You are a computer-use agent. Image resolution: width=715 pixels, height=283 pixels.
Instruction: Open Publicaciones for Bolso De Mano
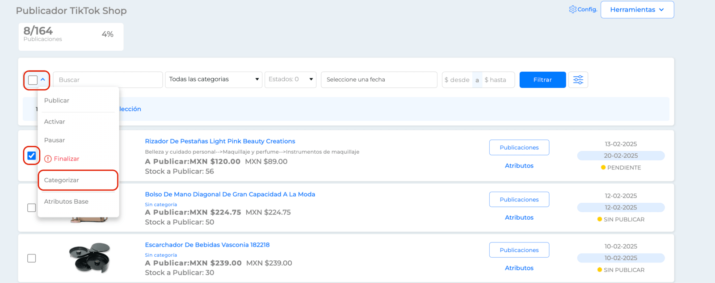(519, 200)
